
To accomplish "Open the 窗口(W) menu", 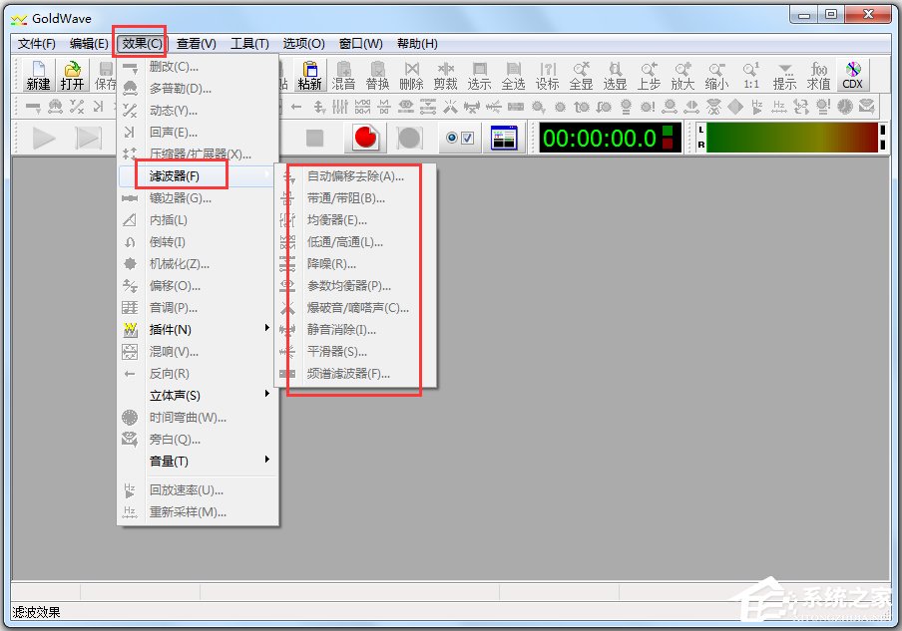I will click(360, 44).
